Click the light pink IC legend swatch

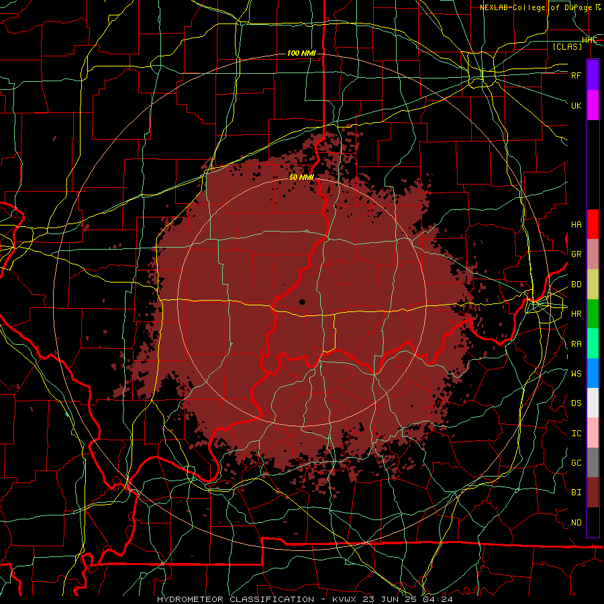click(593, 433)
